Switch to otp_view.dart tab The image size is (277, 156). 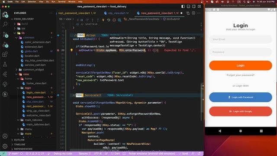tap(116, 13)
